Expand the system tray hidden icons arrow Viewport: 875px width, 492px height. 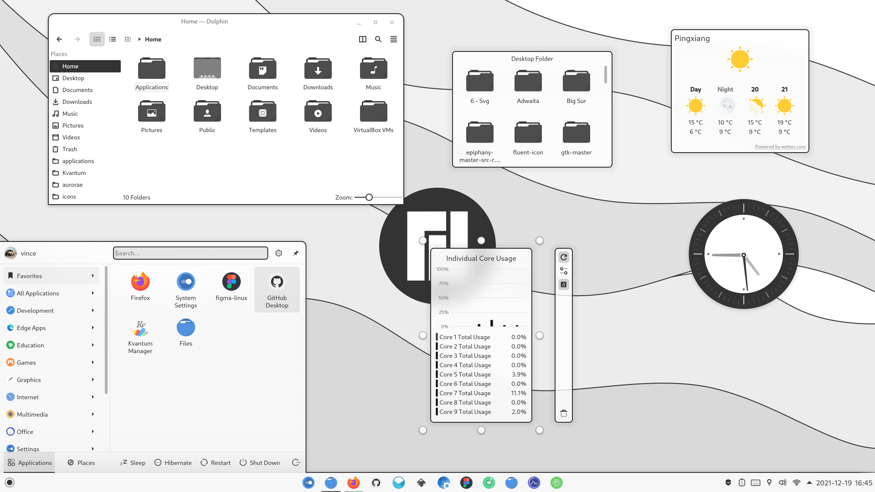click(x=809, y=482)
